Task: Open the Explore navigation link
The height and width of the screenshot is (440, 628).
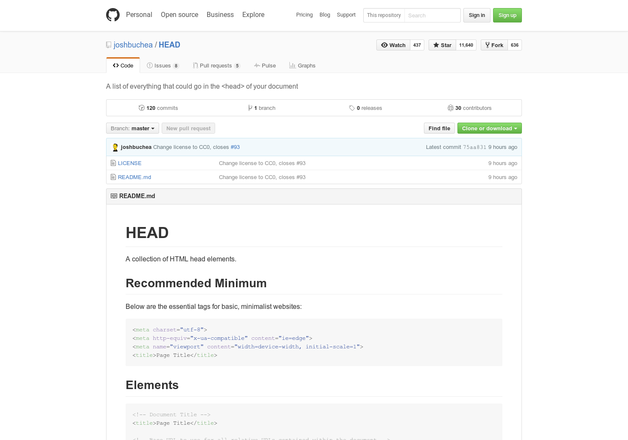Action: (x=253, y=14)
